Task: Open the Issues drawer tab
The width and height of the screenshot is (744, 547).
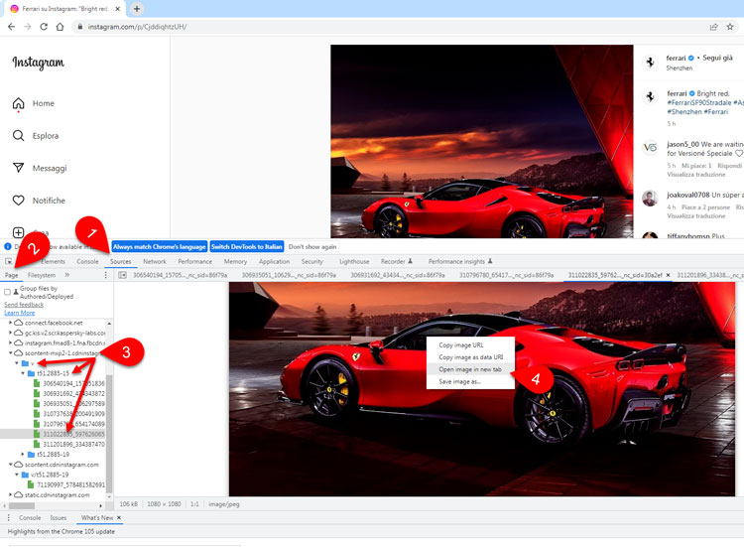Action: [59, 517]
